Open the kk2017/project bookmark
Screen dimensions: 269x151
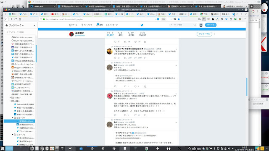[x=23, y=41]
